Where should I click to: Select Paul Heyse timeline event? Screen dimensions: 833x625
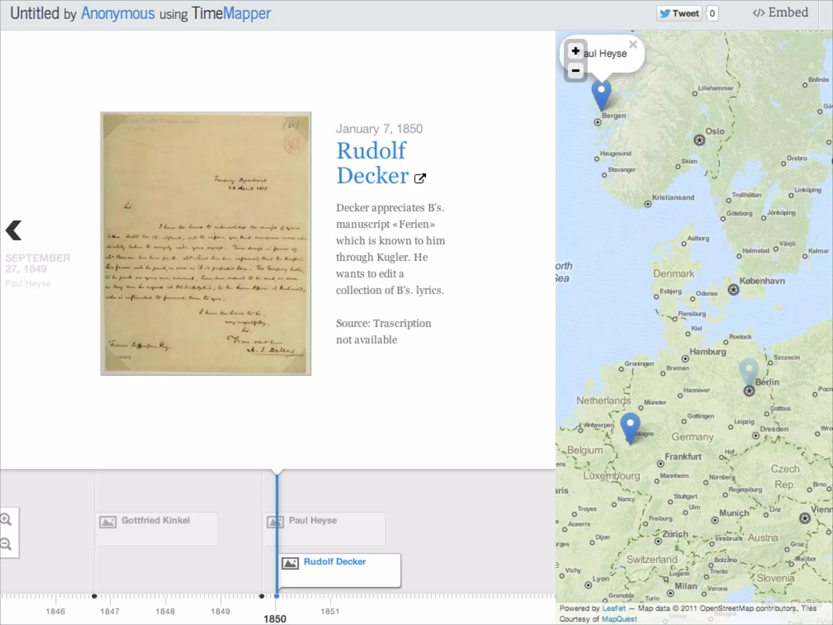tap(312, 520)
